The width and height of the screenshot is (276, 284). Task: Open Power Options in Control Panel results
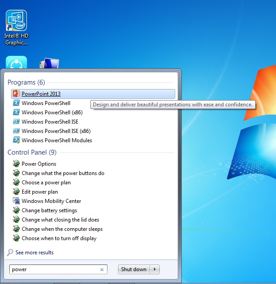pos(39,164)
